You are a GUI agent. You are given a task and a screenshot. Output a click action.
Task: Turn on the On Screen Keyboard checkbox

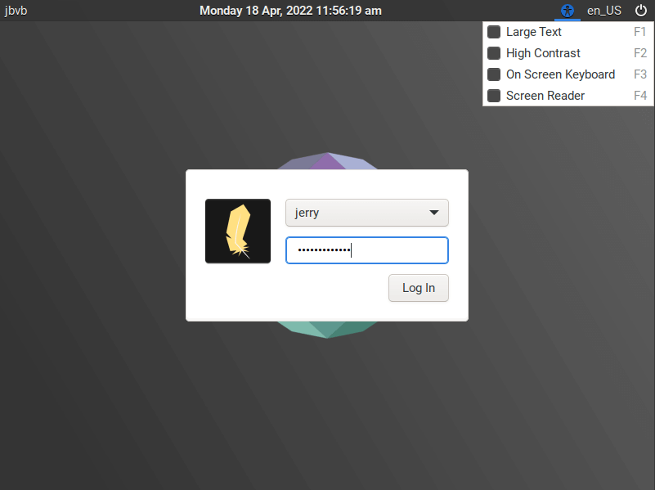(x=494, y=74)
